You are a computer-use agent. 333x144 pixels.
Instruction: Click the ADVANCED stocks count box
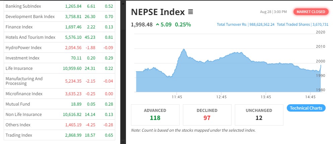(x=155, y=114)
